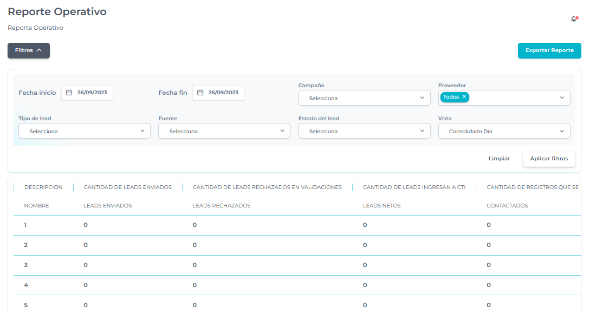Open the Estado del lead dropdown
Image resolution: width=590 pixels, height=312 pixels.
coord(364,131)
